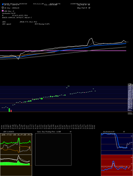Click the ADX signal label

point(7,24)
